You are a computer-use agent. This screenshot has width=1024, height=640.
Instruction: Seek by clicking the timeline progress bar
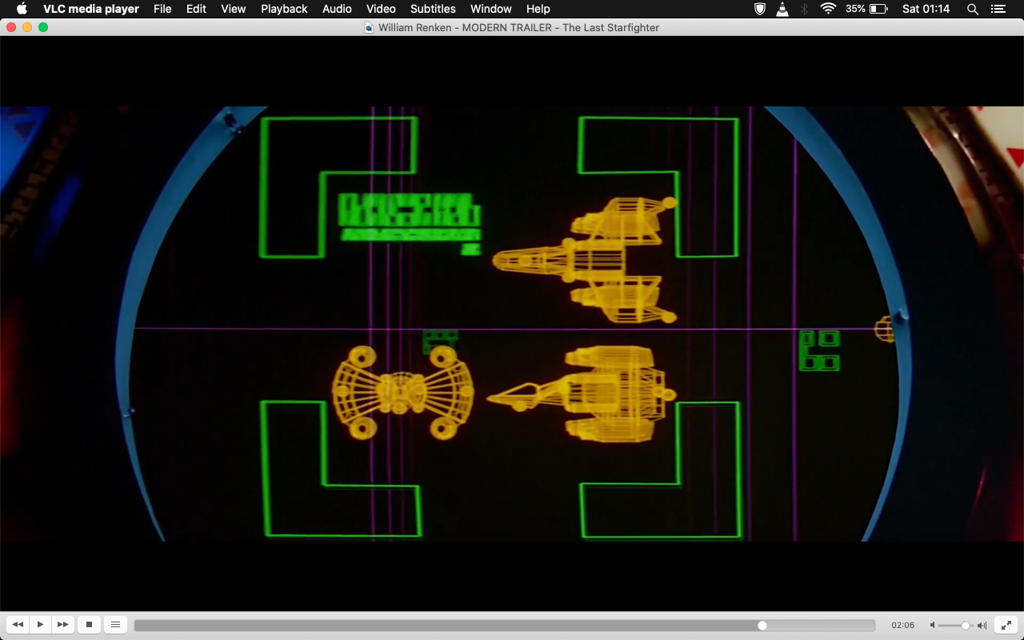[x=505, y=625]
